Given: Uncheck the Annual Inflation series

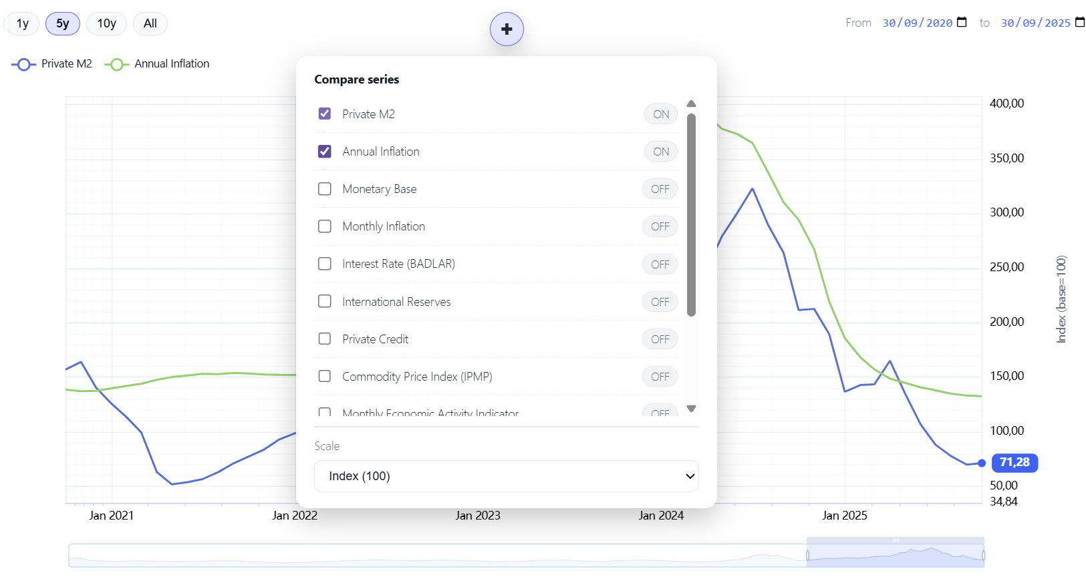Looking at the screenshot, I should point(325,152).
